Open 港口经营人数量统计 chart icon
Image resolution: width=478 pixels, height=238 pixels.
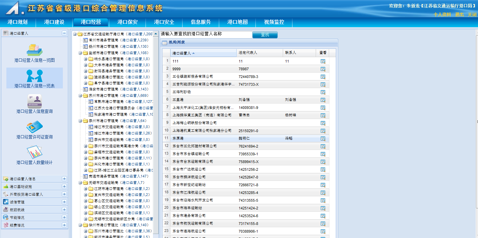point(34,152)
